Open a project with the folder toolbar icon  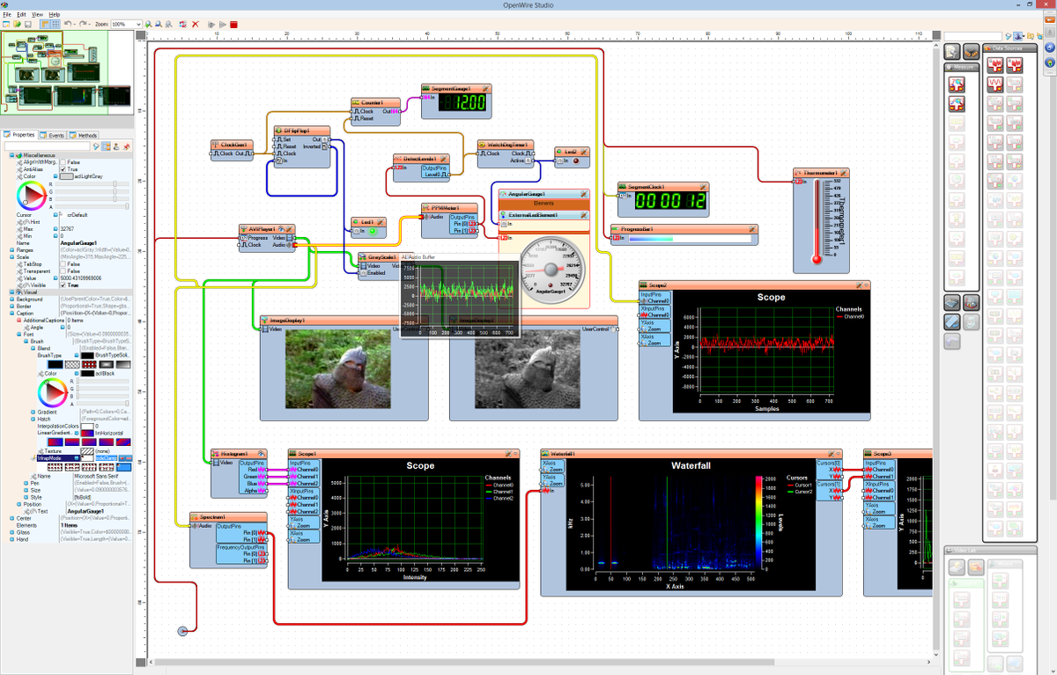(16, 25)
